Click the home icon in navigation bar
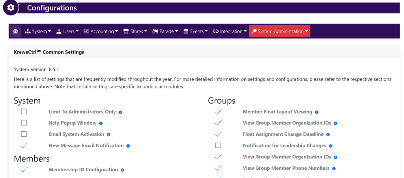 click(15, 31)
